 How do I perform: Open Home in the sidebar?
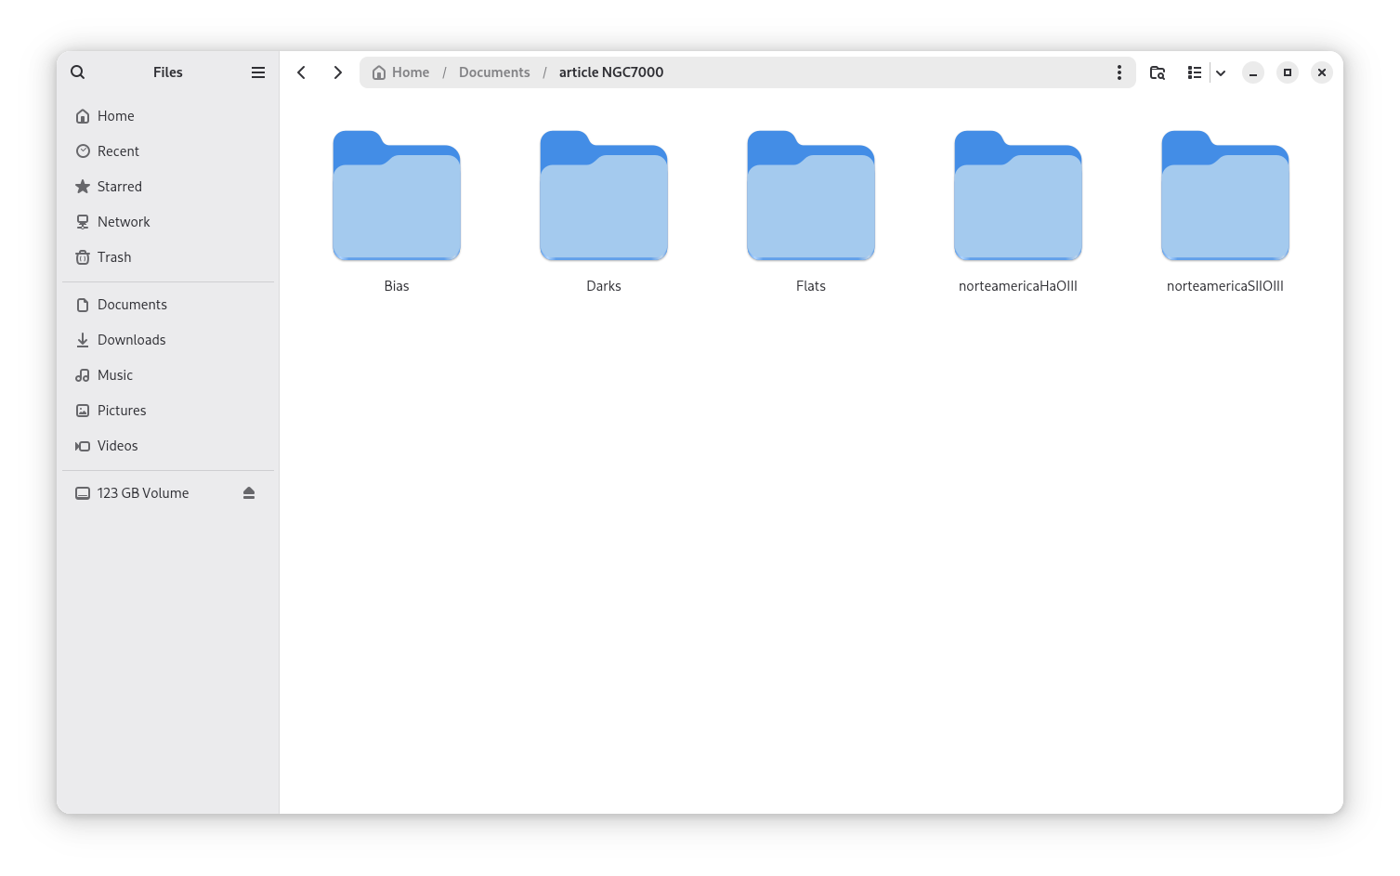click(x=168, y=116)
